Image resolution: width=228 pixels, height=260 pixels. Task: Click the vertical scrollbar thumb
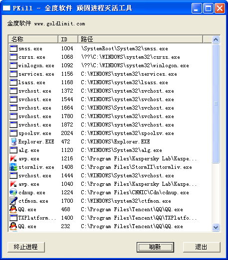point(216,104)
